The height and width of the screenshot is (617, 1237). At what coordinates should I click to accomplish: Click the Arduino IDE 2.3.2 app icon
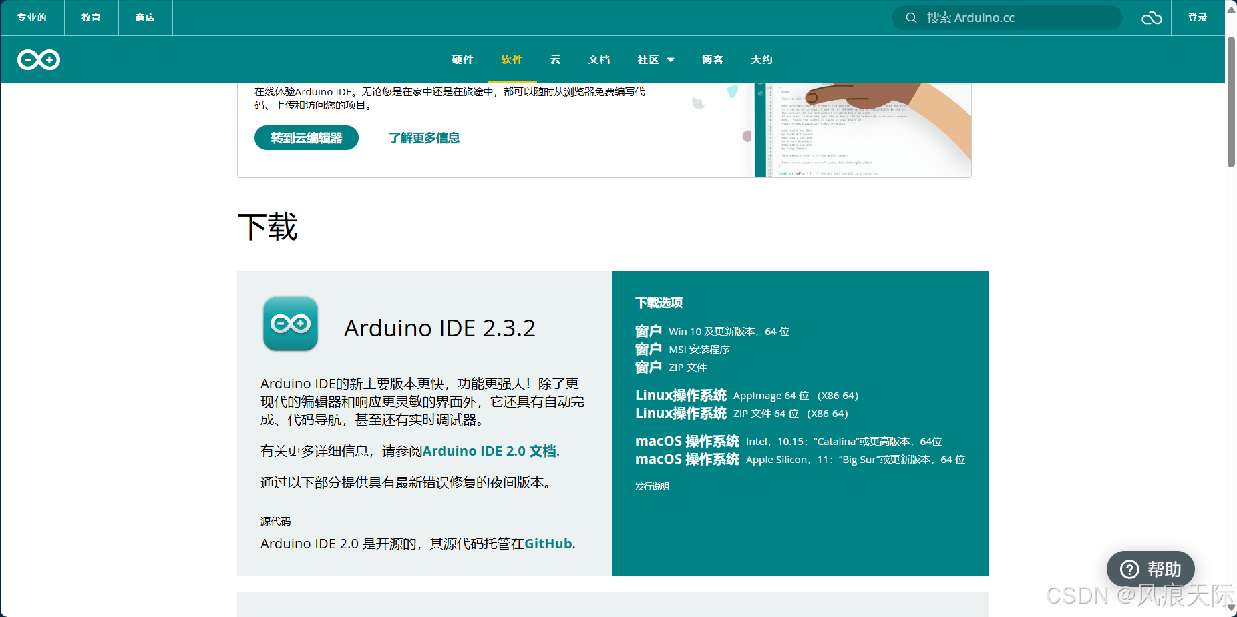tap(291, 324)
